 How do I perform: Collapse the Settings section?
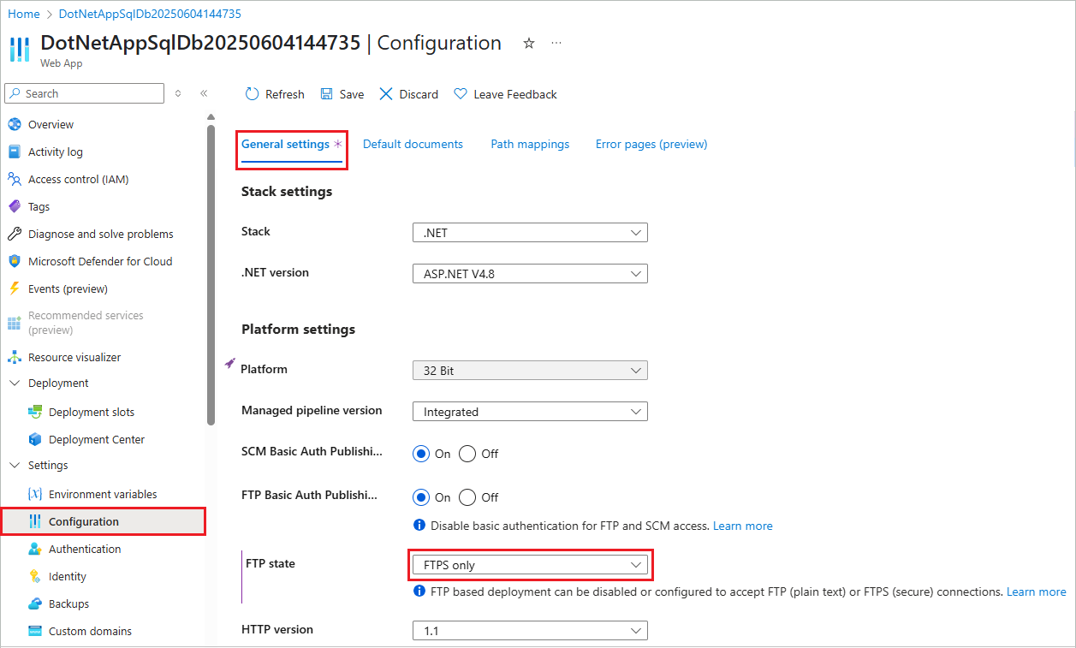tap(15, 465)
